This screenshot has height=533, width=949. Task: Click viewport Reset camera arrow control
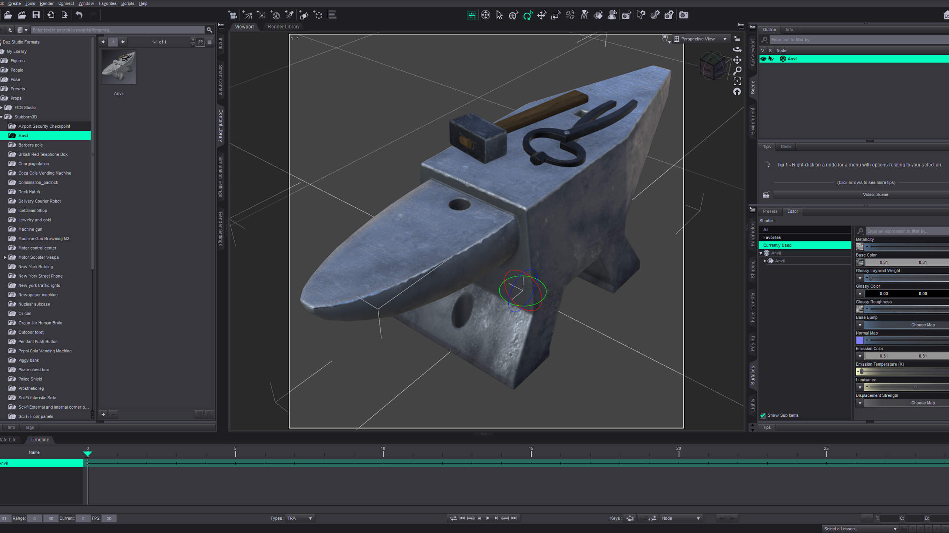pyautogui.click(x=737, y=92)
